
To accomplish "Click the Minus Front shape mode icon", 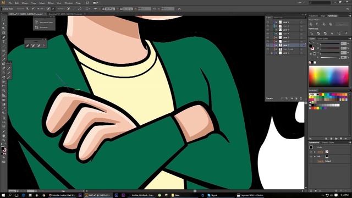I will tap(317, 24).
